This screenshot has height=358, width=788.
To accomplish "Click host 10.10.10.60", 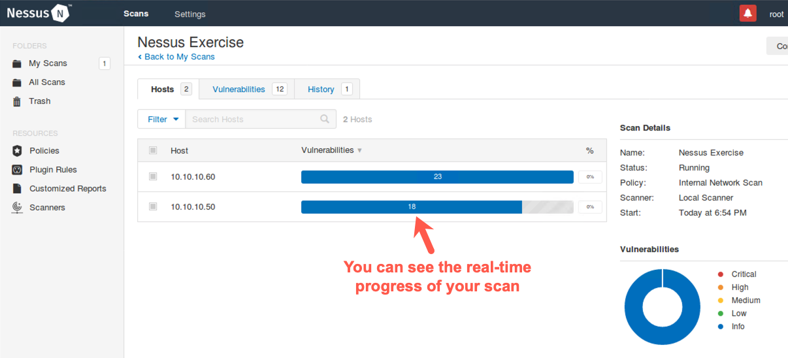I will tap(193, 177).
